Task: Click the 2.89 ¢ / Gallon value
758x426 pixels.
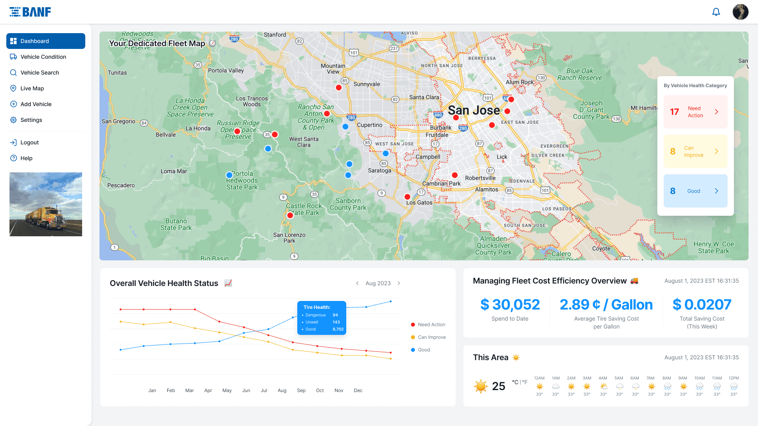Action: click(x=606, y=305)
